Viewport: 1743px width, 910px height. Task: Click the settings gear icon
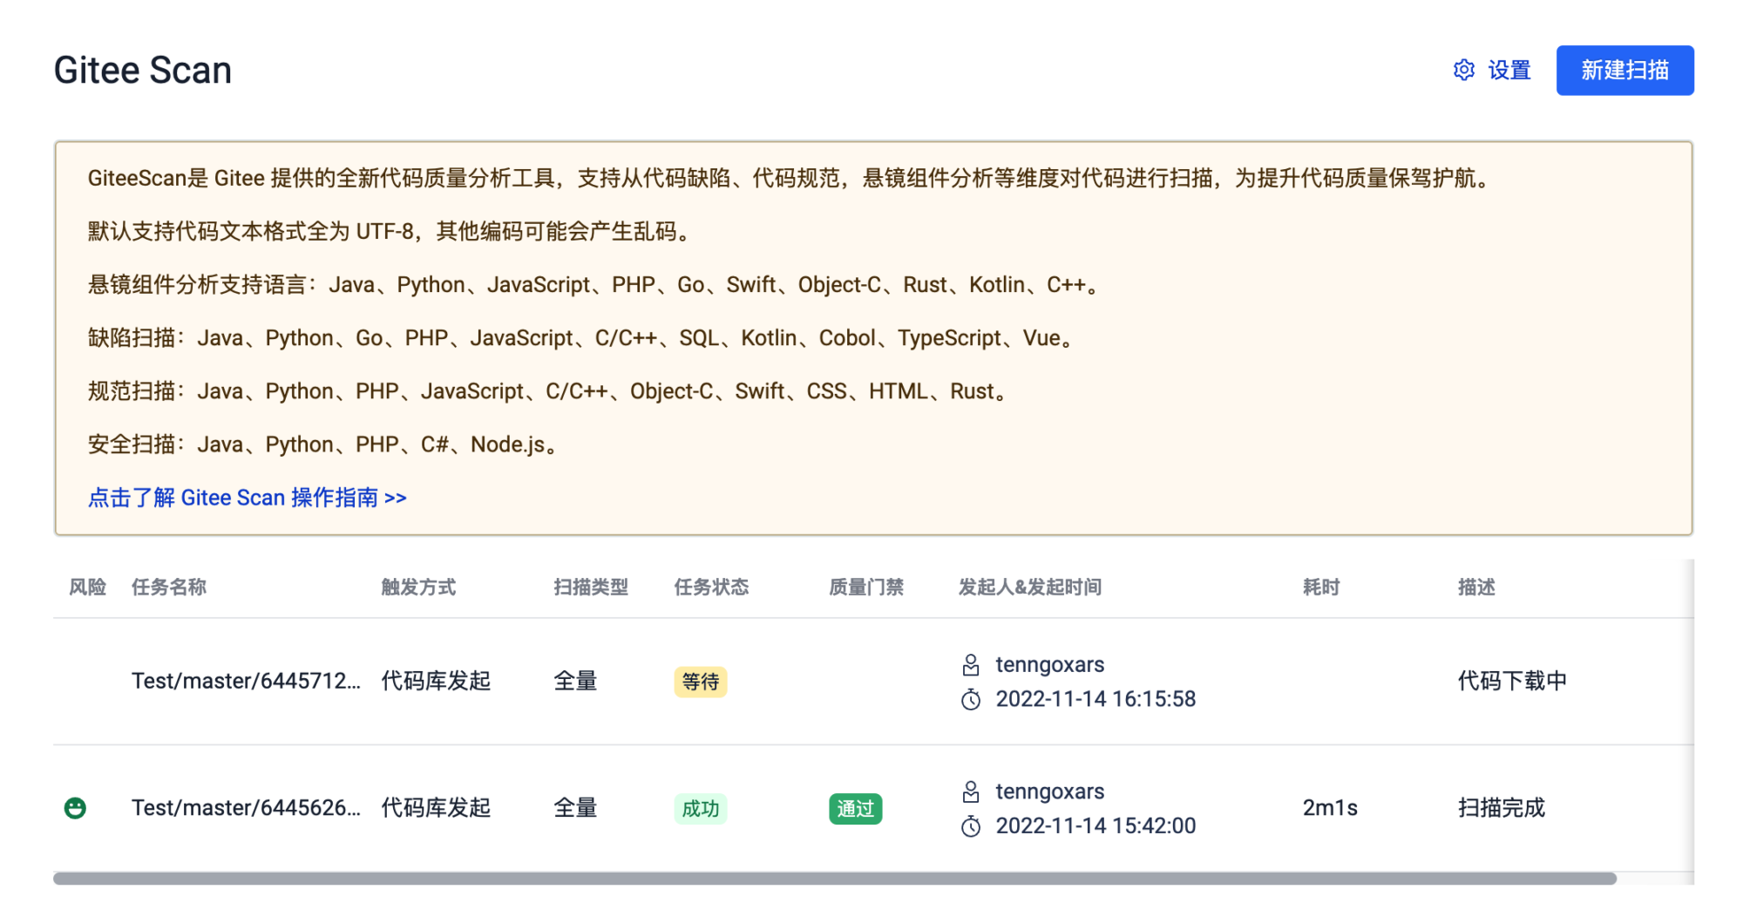(1464, 70)
